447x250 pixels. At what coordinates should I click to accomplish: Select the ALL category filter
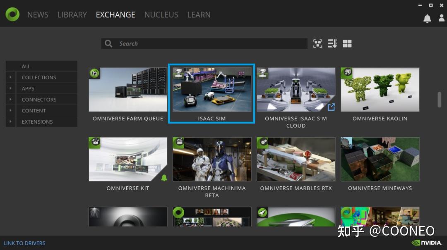click(x=26, y=66)
